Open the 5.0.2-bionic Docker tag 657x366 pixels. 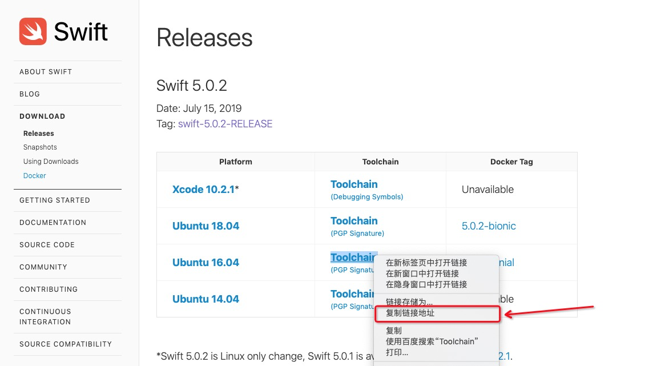(489, 226)
